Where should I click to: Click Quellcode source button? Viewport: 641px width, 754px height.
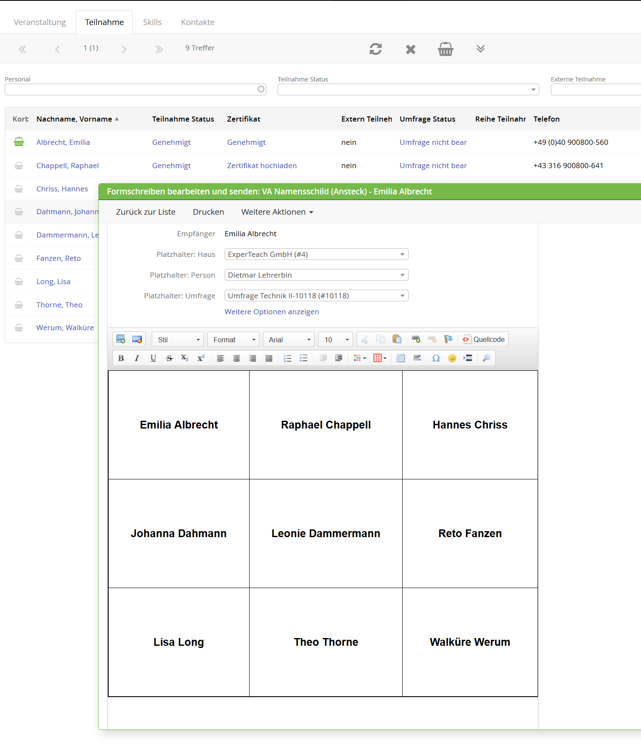coord(483,339)
